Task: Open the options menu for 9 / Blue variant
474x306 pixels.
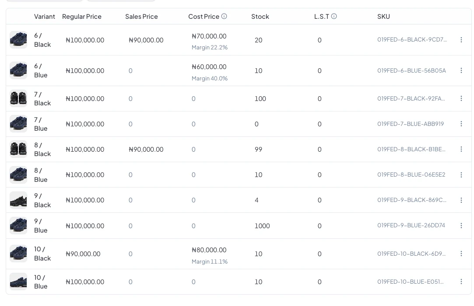Action: 461,226
